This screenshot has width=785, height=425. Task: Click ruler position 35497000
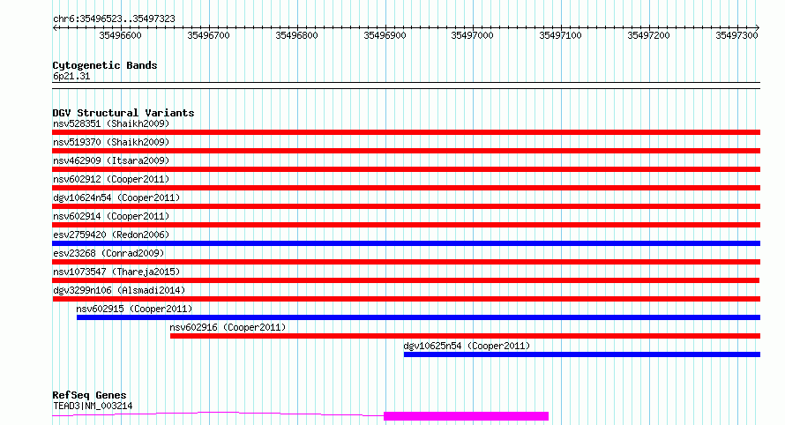pos(472,35)
